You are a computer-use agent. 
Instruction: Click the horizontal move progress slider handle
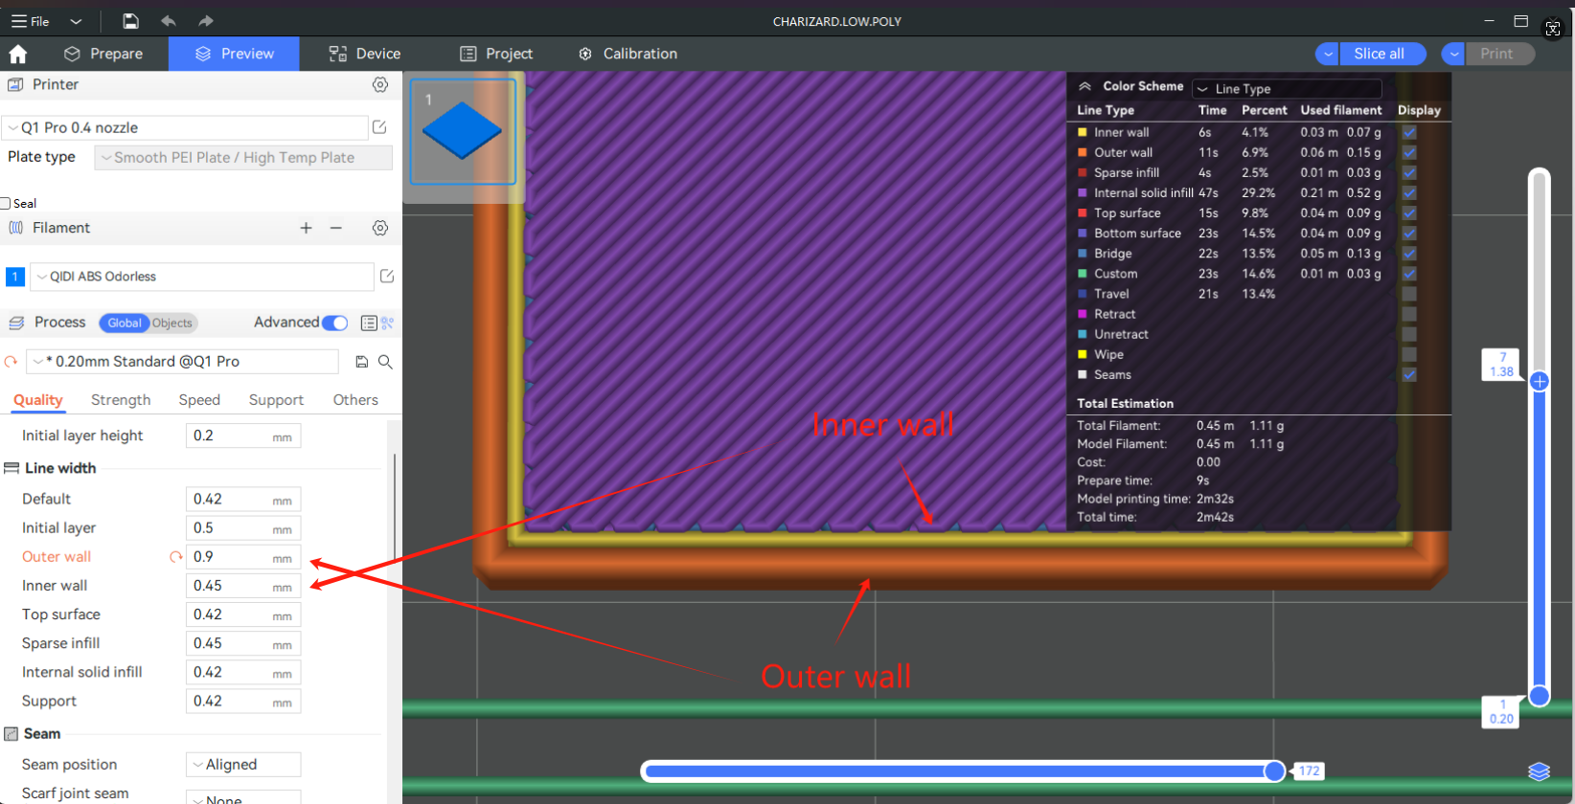pyautogui.click(x=1274, y=771)
